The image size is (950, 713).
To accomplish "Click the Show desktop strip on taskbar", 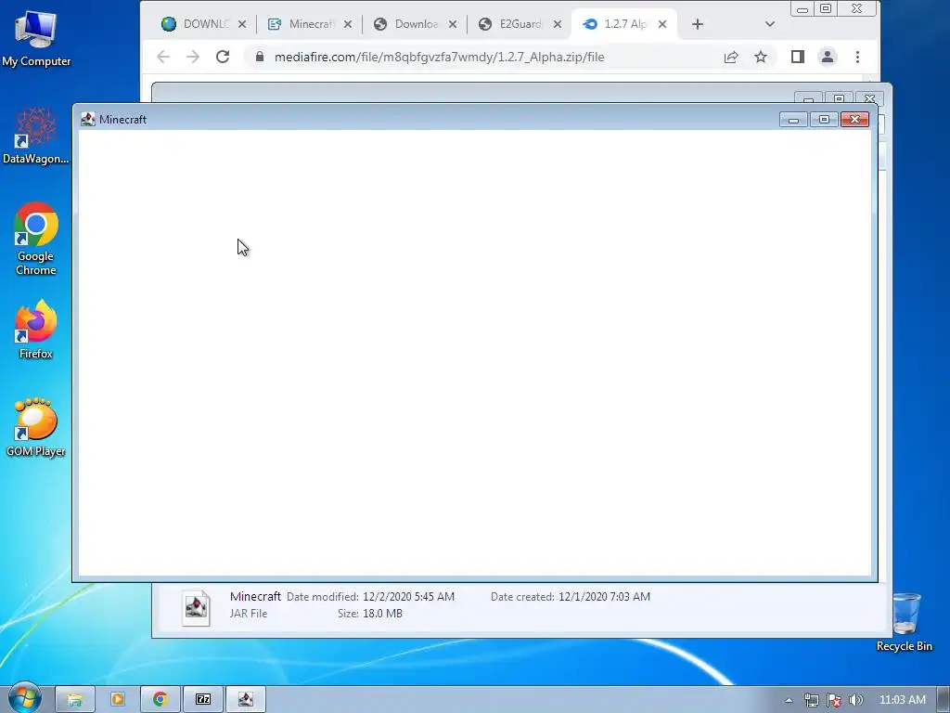I will [944, 699].
